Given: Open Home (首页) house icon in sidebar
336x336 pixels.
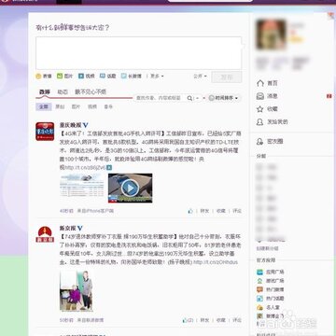Looking at the screenshot, I should (259, 83).
